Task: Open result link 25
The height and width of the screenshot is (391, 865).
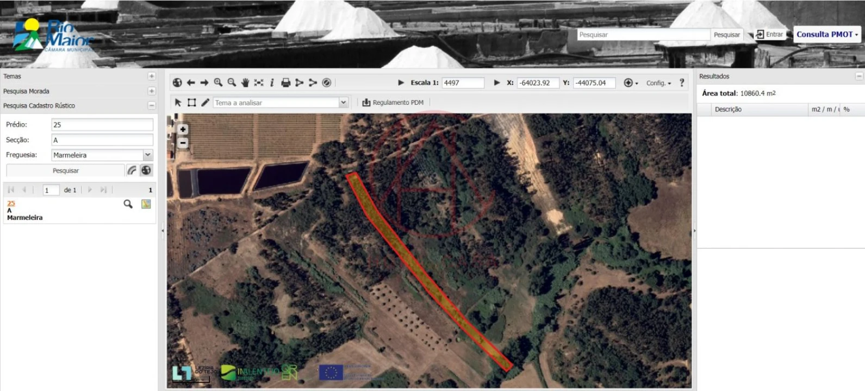Action: pyautogui.click(x=11, y=203)
